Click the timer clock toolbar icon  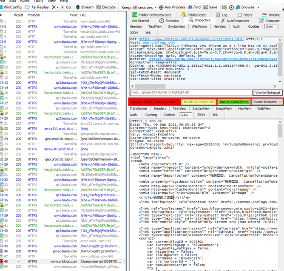pos(231,7)
